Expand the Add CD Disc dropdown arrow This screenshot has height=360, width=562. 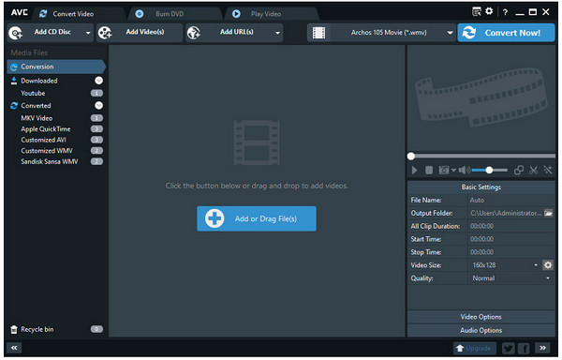[88, 33]
